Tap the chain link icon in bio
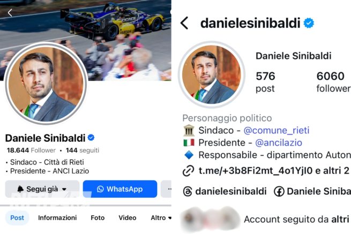351x234 pixels. coord(188,171)
